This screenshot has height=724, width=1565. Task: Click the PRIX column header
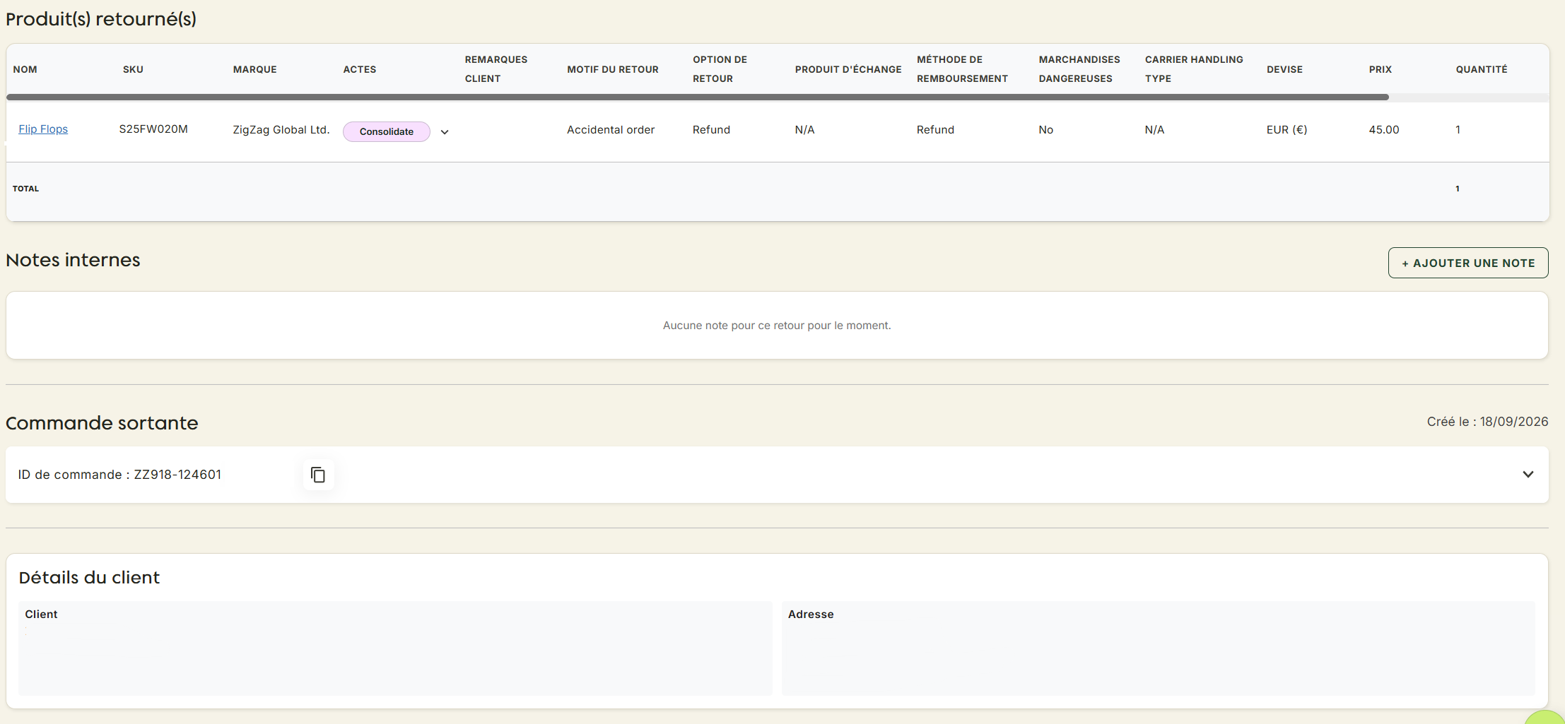[1381, 69]
